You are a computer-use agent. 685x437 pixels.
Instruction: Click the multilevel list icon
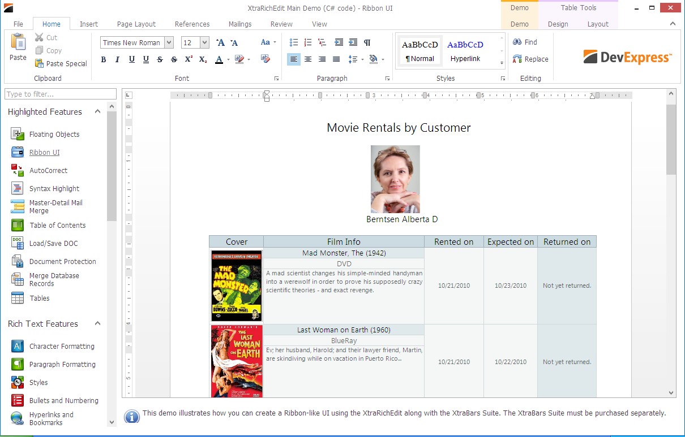click(x=322, y=42)
